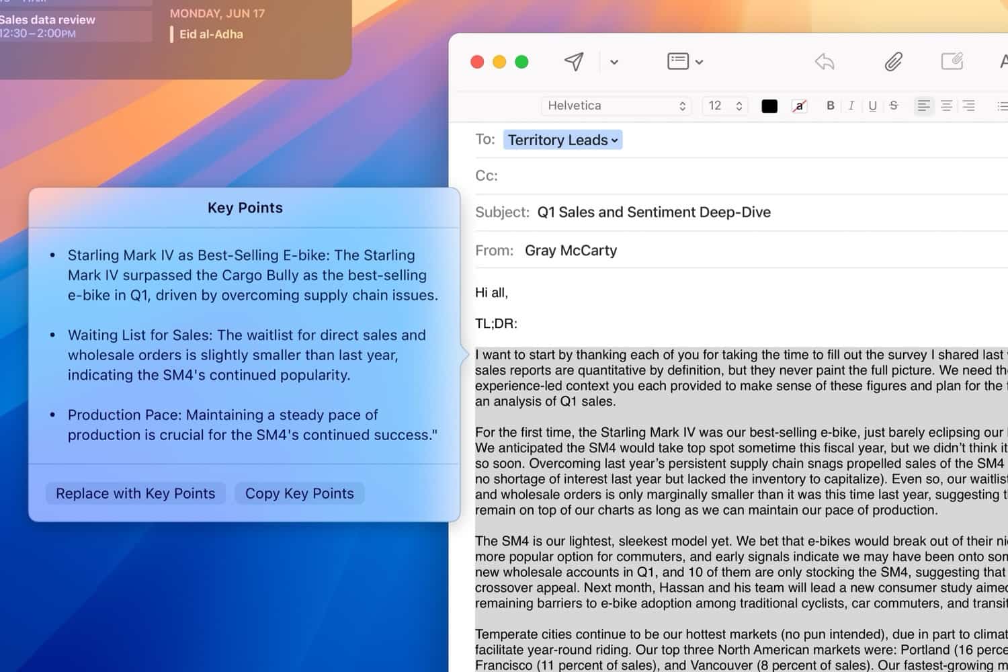Open send options chevron beside send icon
Image resolution: width=1008 pixels, height=672 pixels.
614,62
